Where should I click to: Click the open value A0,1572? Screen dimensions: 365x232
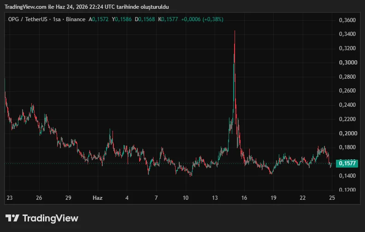coord(99,19)
